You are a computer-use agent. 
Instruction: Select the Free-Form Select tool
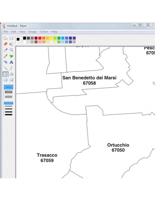tap(5, 38)
